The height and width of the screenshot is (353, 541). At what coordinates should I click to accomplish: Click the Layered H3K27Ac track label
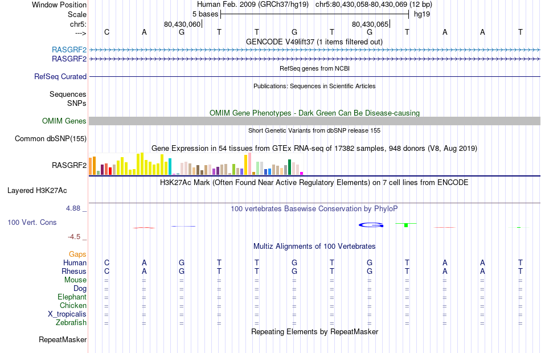pyautogui.click(x=37, y=191)
